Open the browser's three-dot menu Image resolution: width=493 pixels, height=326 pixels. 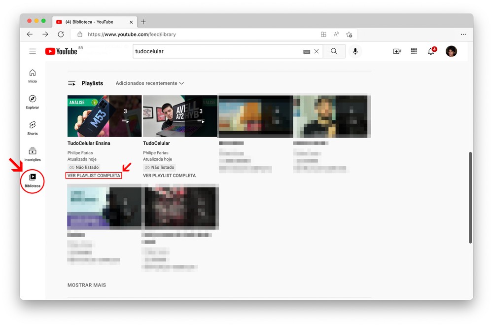463,35
